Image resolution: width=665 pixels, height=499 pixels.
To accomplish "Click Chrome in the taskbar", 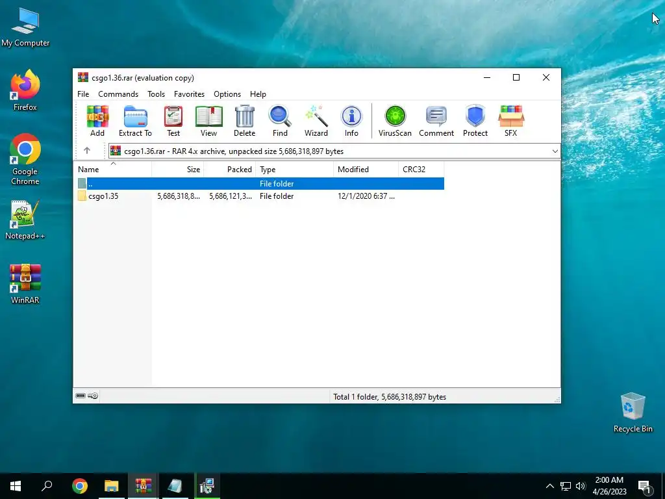I will [80, 486].
